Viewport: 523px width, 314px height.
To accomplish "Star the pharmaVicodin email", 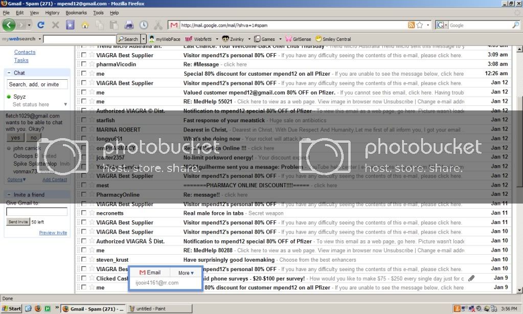I will [x=92, y=64].
